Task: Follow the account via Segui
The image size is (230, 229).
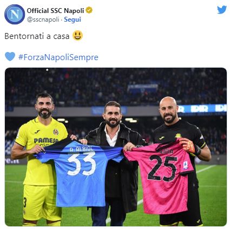Action: pyautogui.click(x=73, y=19)
